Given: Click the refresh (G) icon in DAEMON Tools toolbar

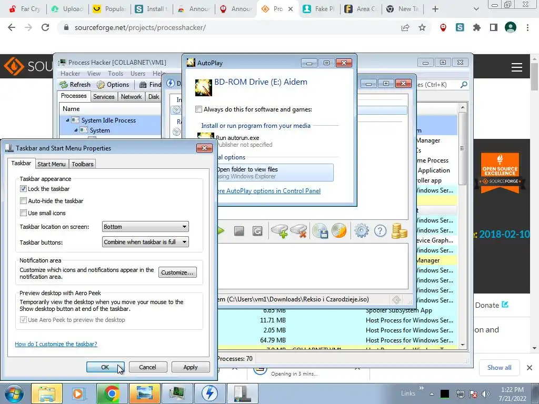Looking at the screenshot, I should click(257, 231).
